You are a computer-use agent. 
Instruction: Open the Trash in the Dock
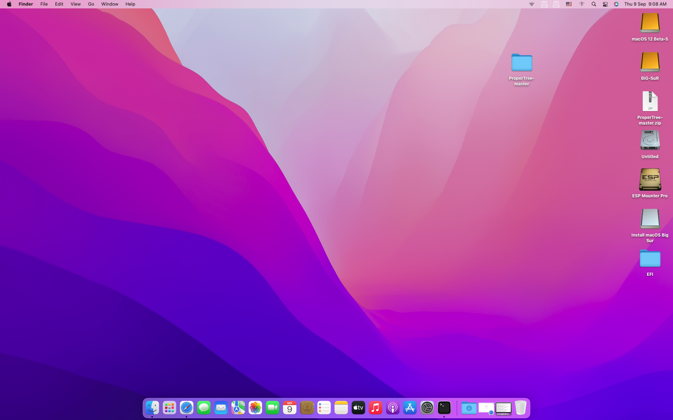[x=521, y=408]
